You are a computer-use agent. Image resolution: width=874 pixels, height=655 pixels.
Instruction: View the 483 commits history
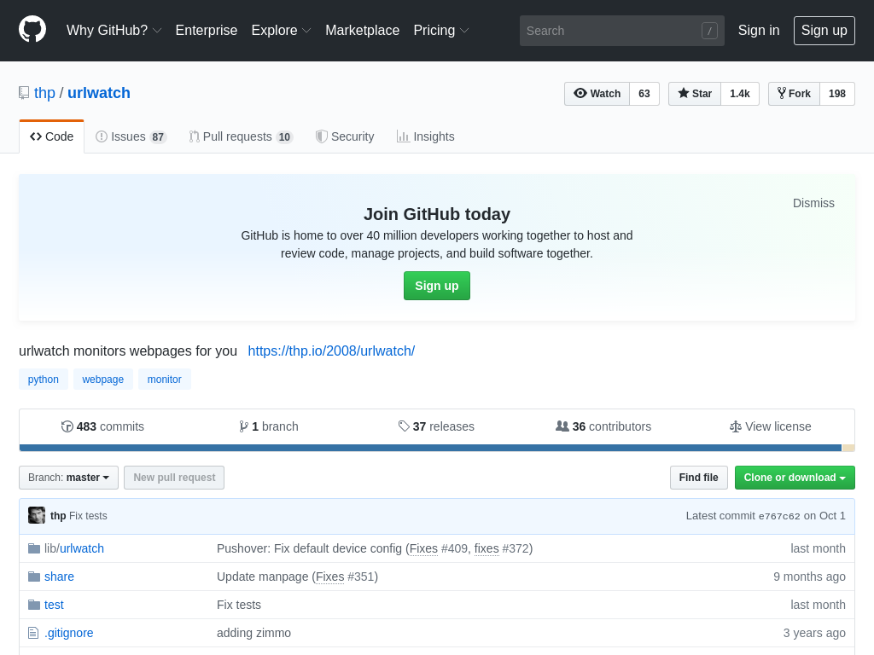click(102, 426)
